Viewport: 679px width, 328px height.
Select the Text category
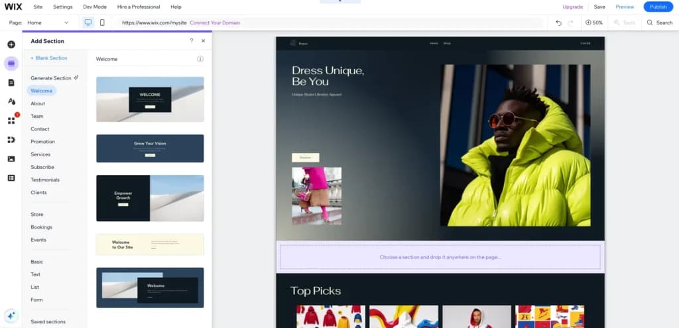[x=36, y=274]
